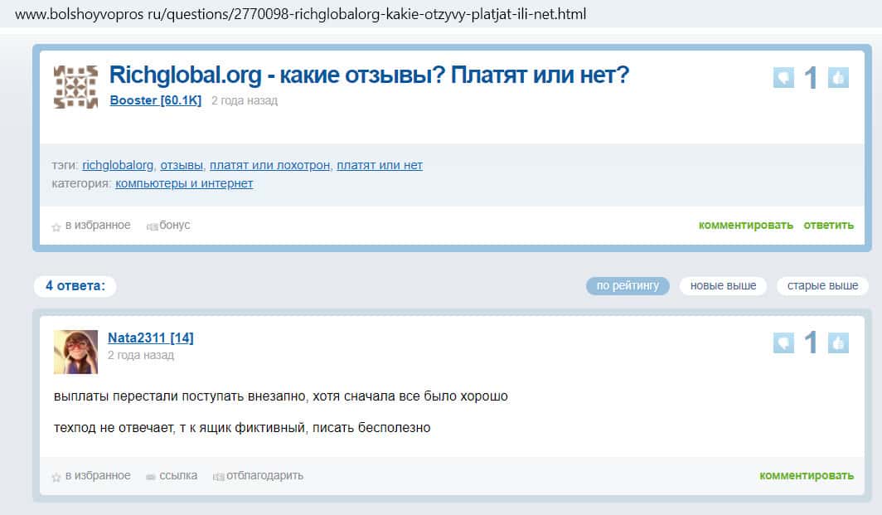Click the тэги: label
Screen dimensions: 882x515
point(65,166)
